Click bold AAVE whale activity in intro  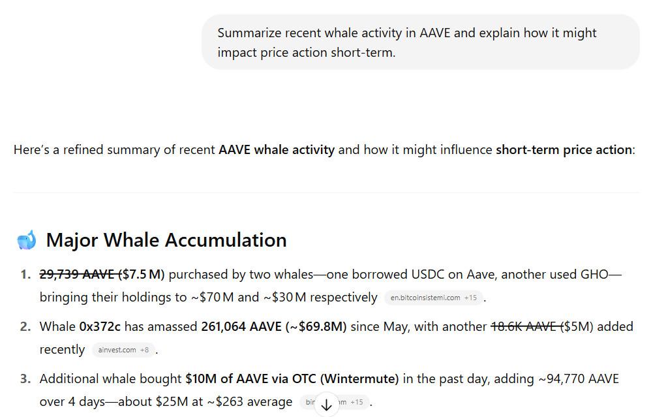[277, 149]
